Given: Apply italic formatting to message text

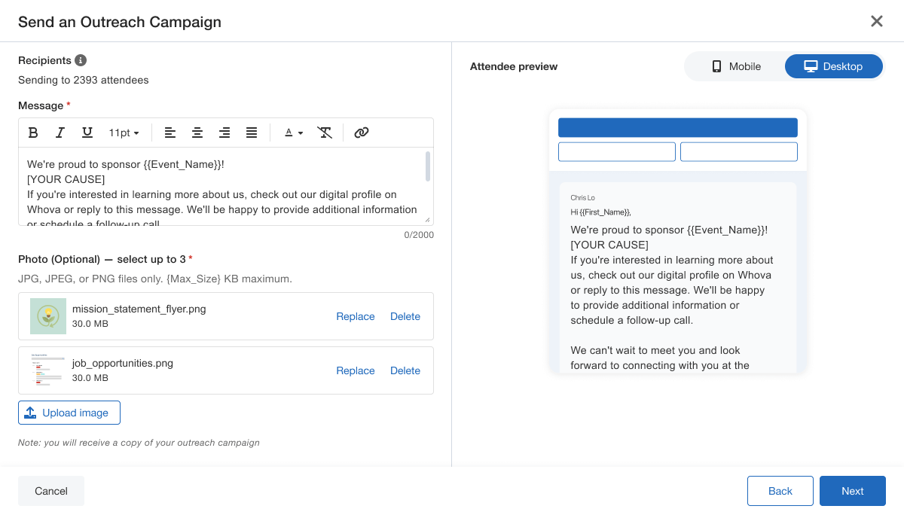Looking at the screenshot, I should pos(60,133).
